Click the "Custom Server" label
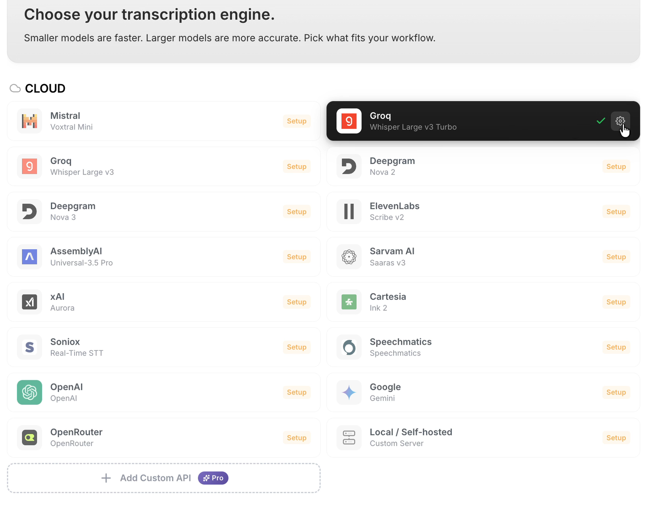656x517 pixels. pos(396,443)
